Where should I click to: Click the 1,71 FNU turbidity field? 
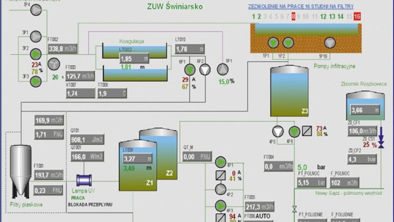pyautogui.click(x=49, y=135)
